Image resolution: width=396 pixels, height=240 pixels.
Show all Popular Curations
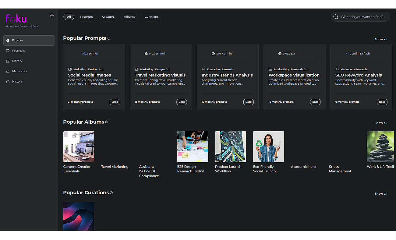pos(381,194)
